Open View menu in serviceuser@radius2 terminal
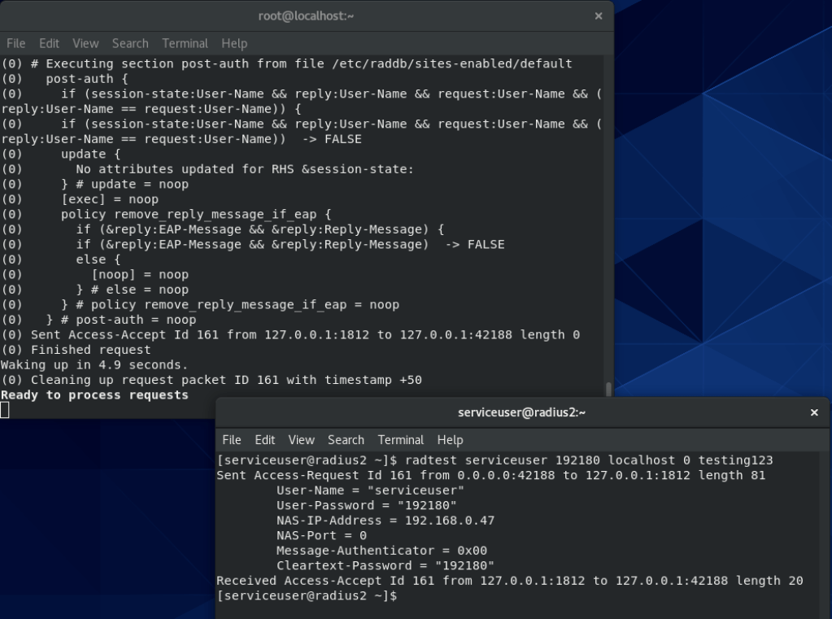Screen dimensions: 832x619 (301, 440)
